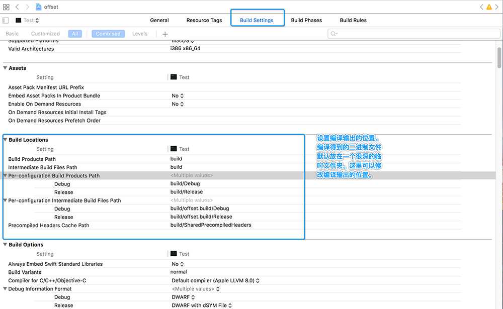Select the Basic filter
Image resolution: width=503 pixels, height=309 pixels.
[12, 34]
